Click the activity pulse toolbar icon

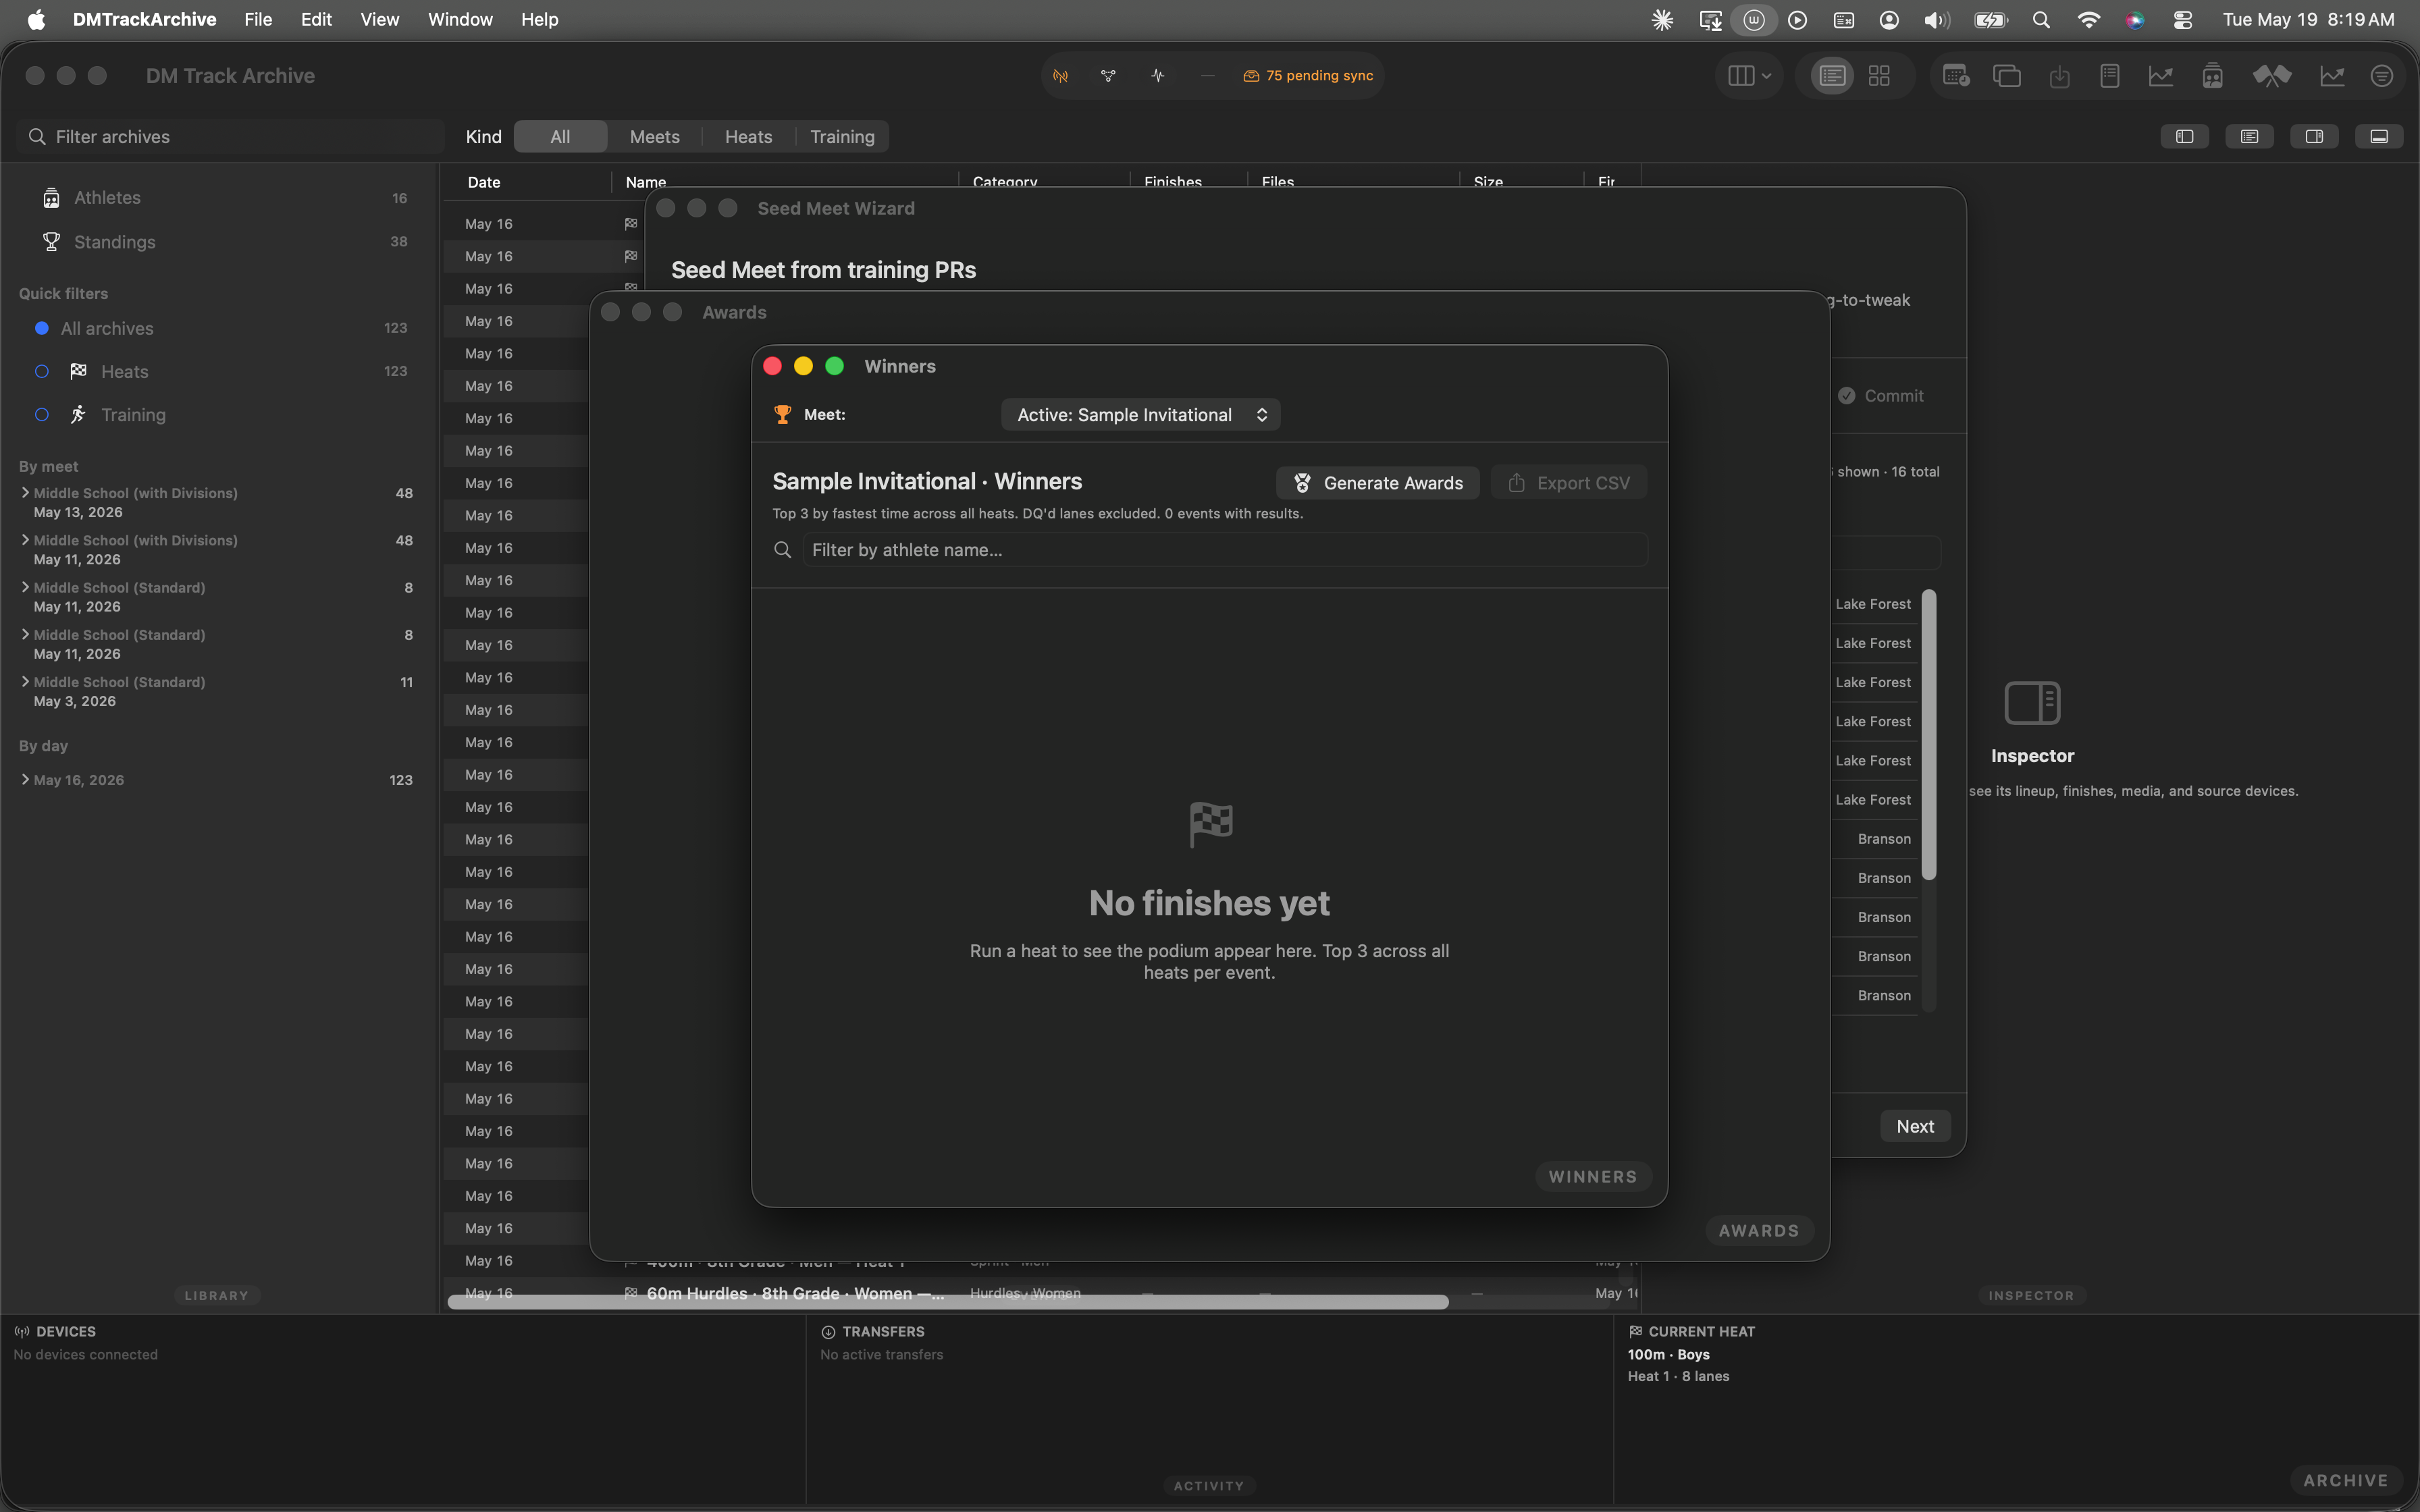click(x=1158, y=76)
